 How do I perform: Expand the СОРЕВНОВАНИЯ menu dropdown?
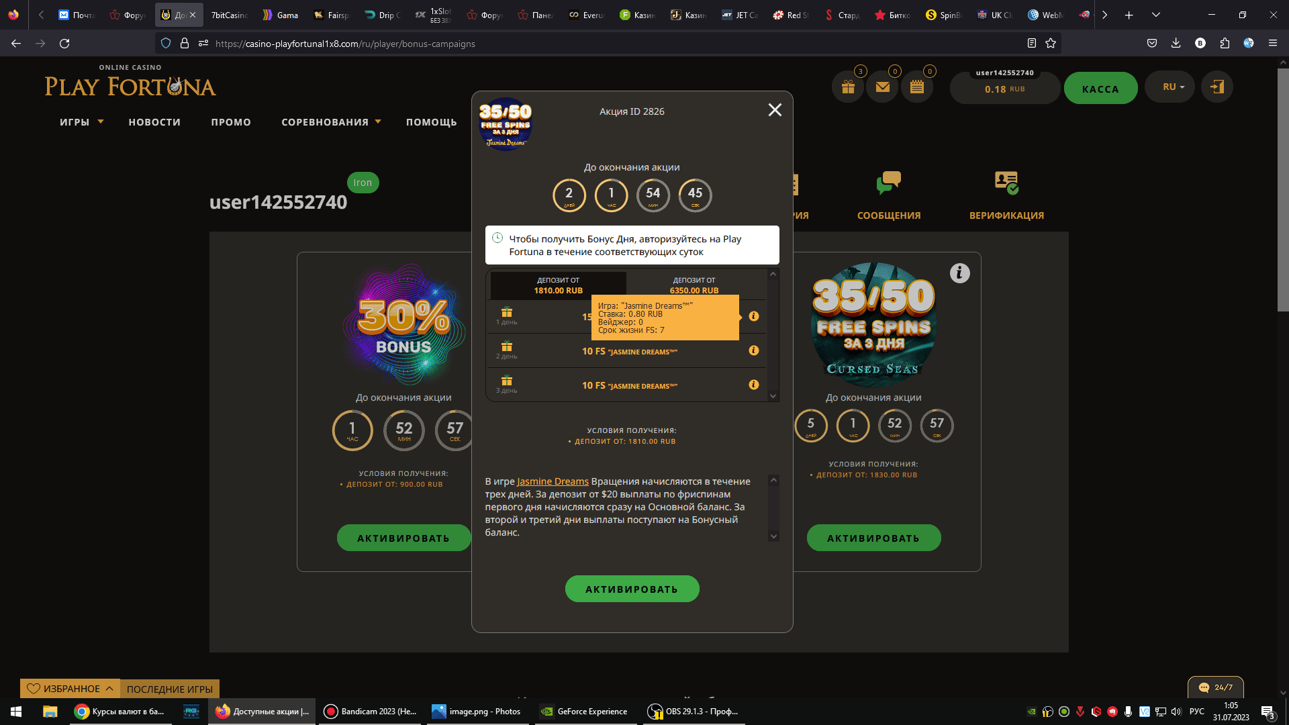(x=331, y=122)
